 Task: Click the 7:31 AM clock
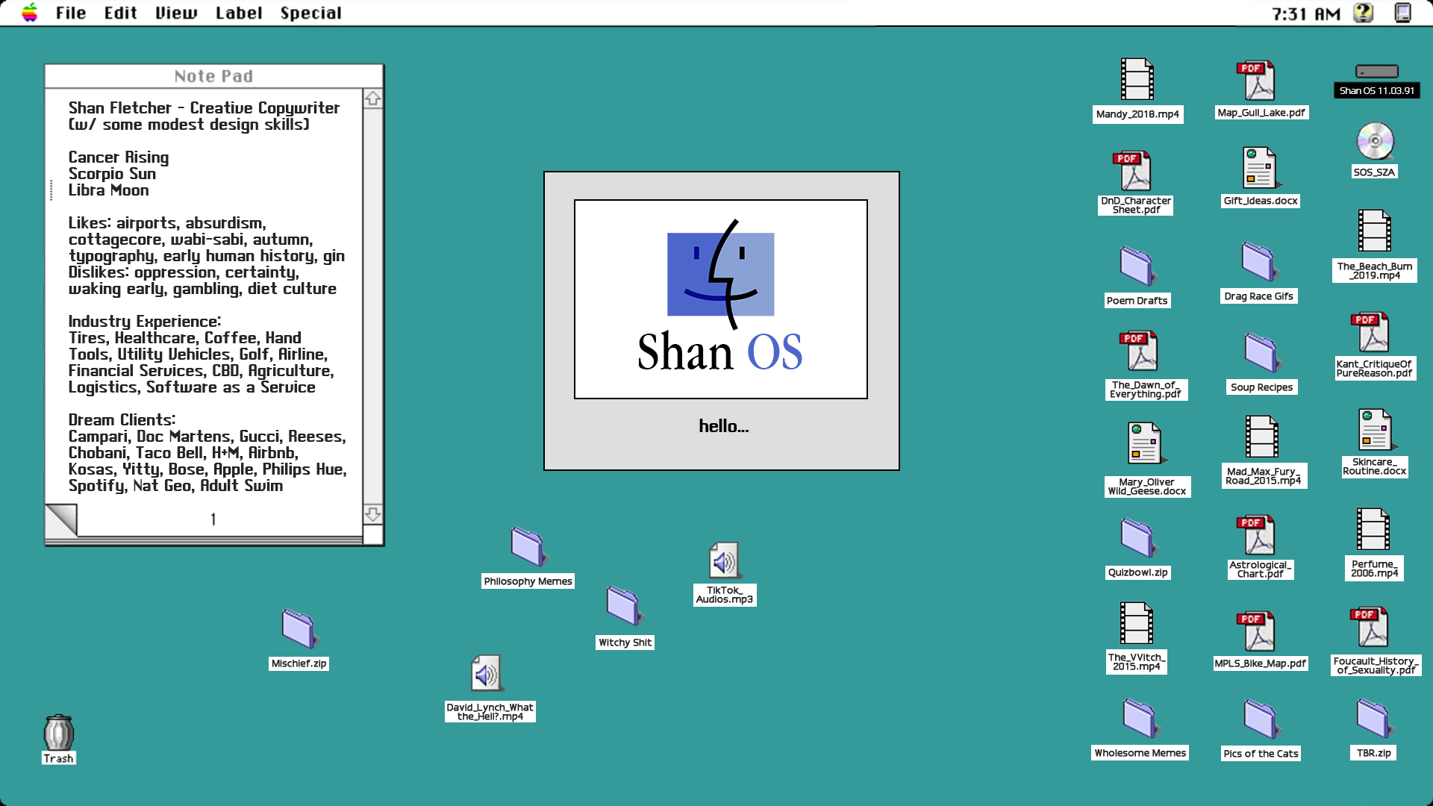point(1306,13)
